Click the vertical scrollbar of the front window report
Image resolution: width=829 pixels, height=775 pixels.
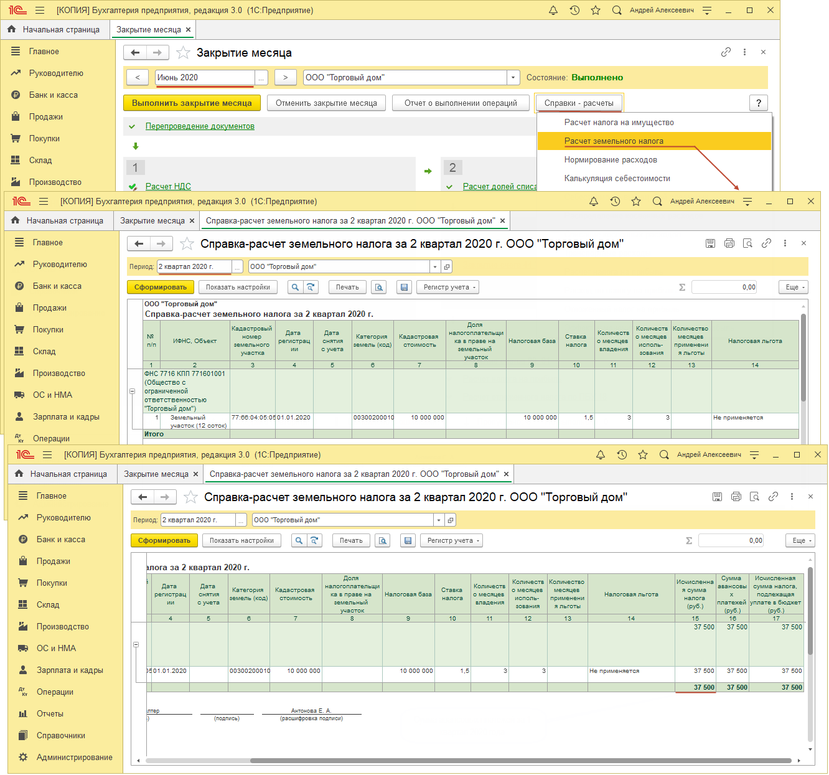point(810,611)
